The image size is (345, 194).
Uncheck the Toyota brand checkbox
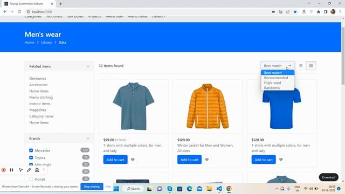click(31, 157)
